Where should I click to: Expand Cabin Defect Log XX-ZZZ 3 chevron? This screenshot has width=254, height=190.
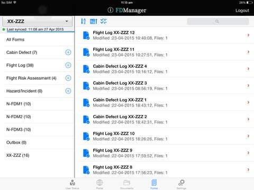pyautogui.click(x=248, y=85)
